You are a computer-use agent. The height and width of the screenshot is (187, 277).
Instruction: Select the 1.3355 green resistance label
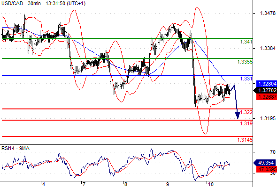click(x=245, y=62)
